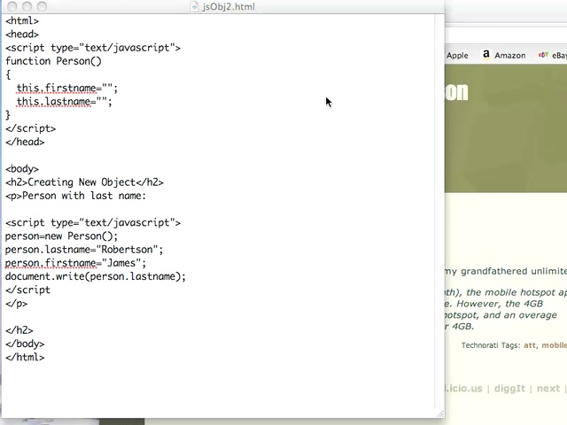Click the jsObj2.html title text
567x425 pixels.
pyautogui.click(x=229, y=6)
